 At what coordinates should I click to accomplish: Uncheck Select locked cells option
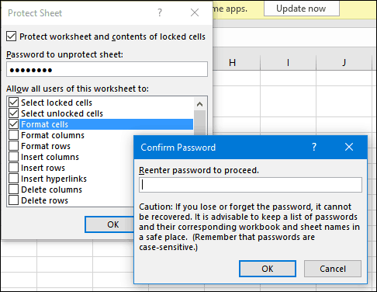coord(13,103)
